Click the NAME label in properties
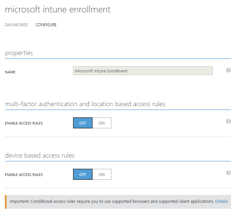The image size is (234, 211). coord(10,72)
